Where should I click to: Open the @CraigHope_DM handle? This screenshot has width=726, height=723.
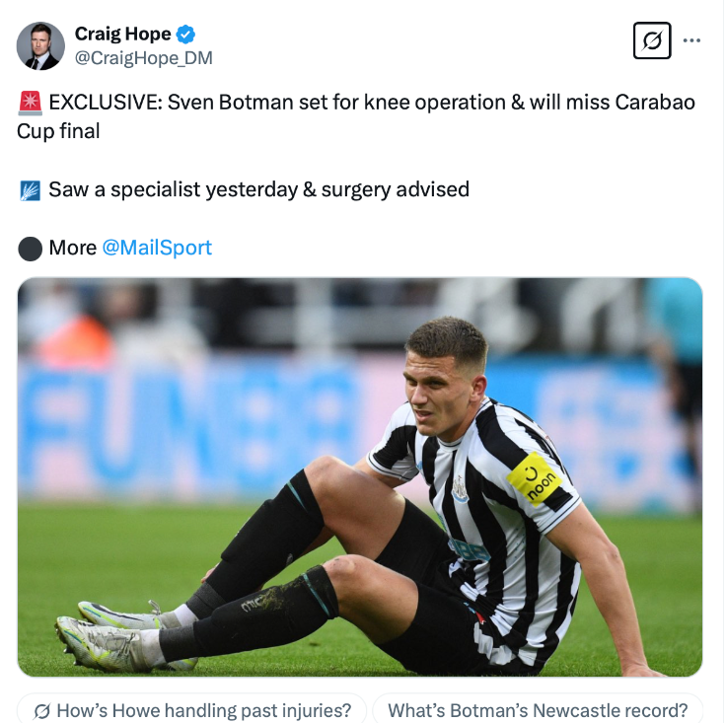(x=143, y=58)
